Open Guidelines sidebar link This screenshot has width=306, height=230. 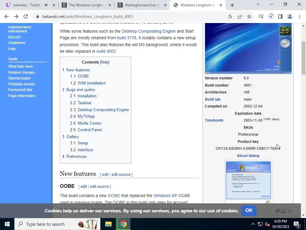click(17, 43)
